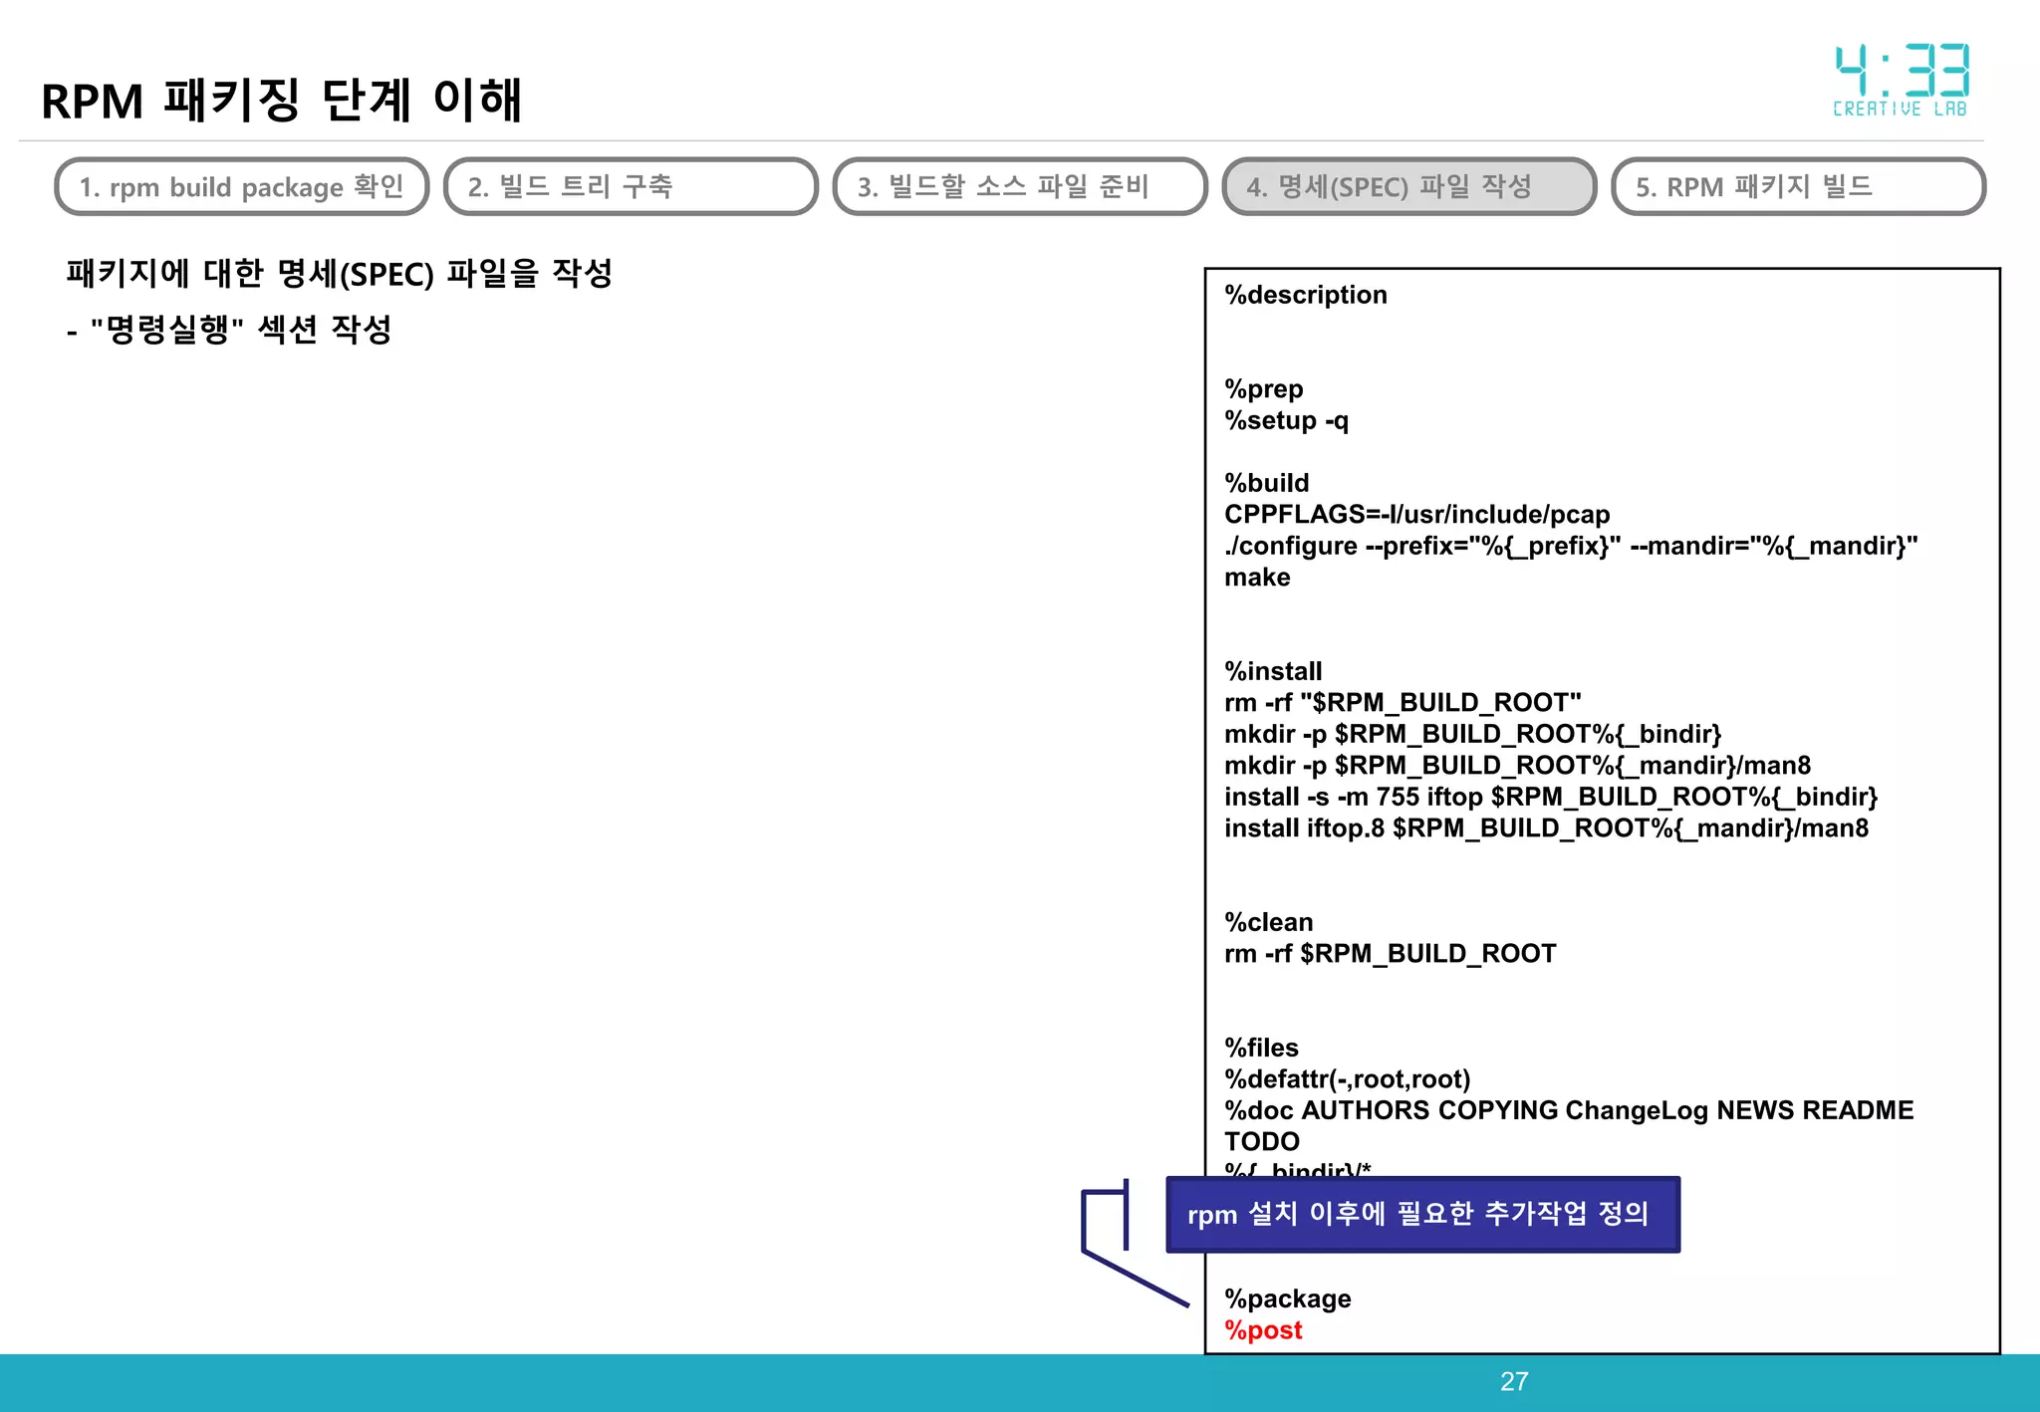Viewport: 2040px width, 1412px height.
Task: Select step 4 명세(SPEC) 파일 작성
Action: click(x=1409, y=187)
